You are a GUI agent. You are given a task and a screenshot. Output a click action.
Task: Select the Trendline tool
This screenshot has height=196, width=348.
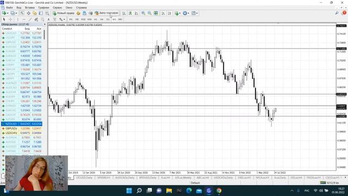(30, 20)
